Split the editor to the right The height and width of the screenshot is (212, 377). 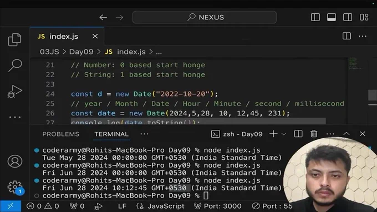347,36
